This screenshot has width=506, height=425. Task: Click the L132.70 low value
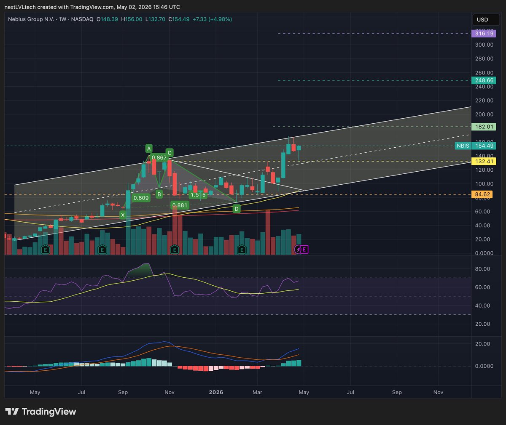click(155, 19)
